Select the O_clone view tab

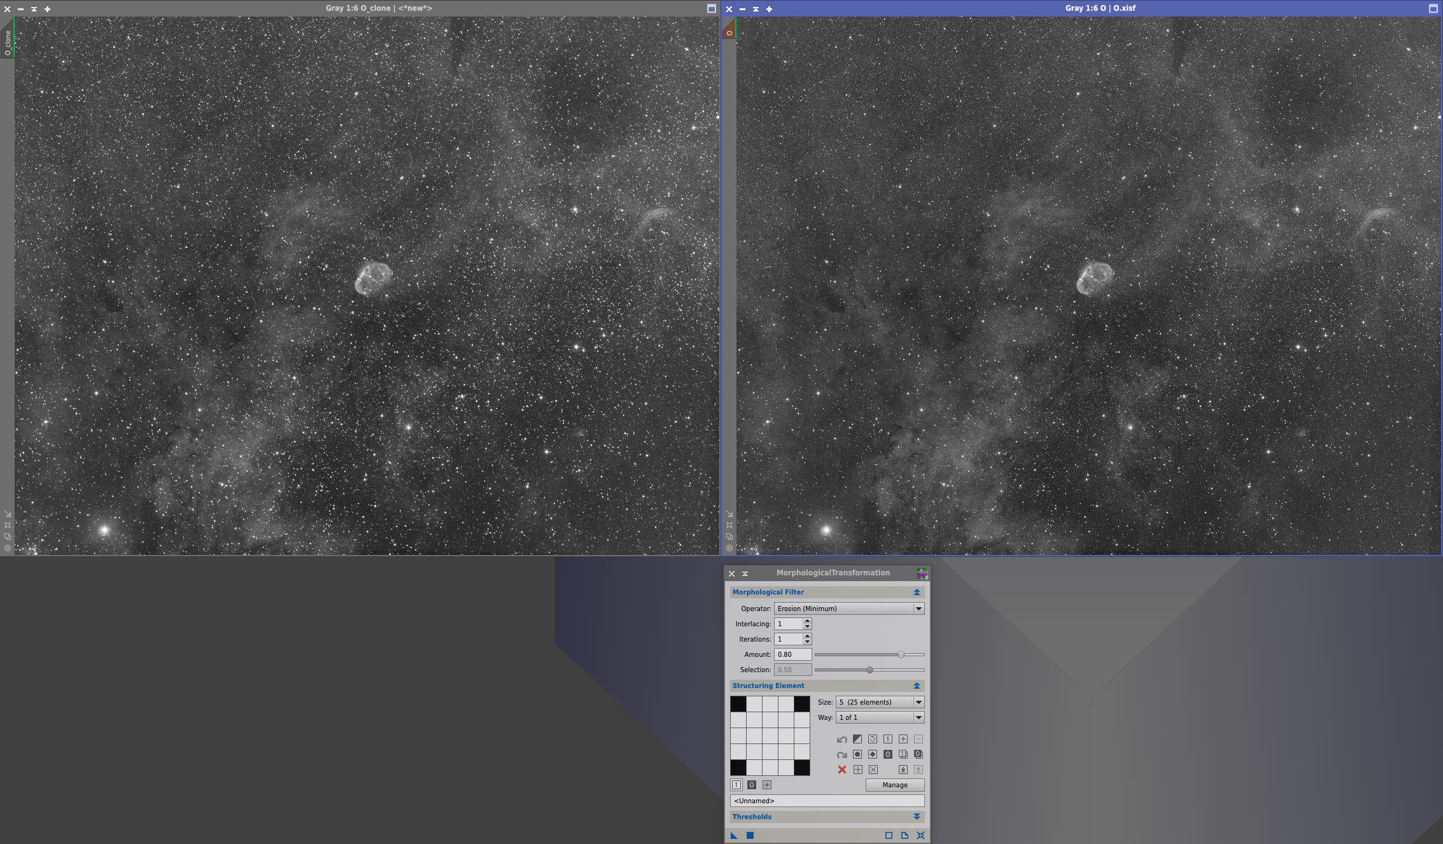(x=8, y=42)
